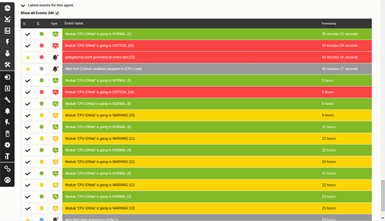Open the Links chain sidebar icon
The width and height of the screenshot is (385, 221).
tap(7, 169)
